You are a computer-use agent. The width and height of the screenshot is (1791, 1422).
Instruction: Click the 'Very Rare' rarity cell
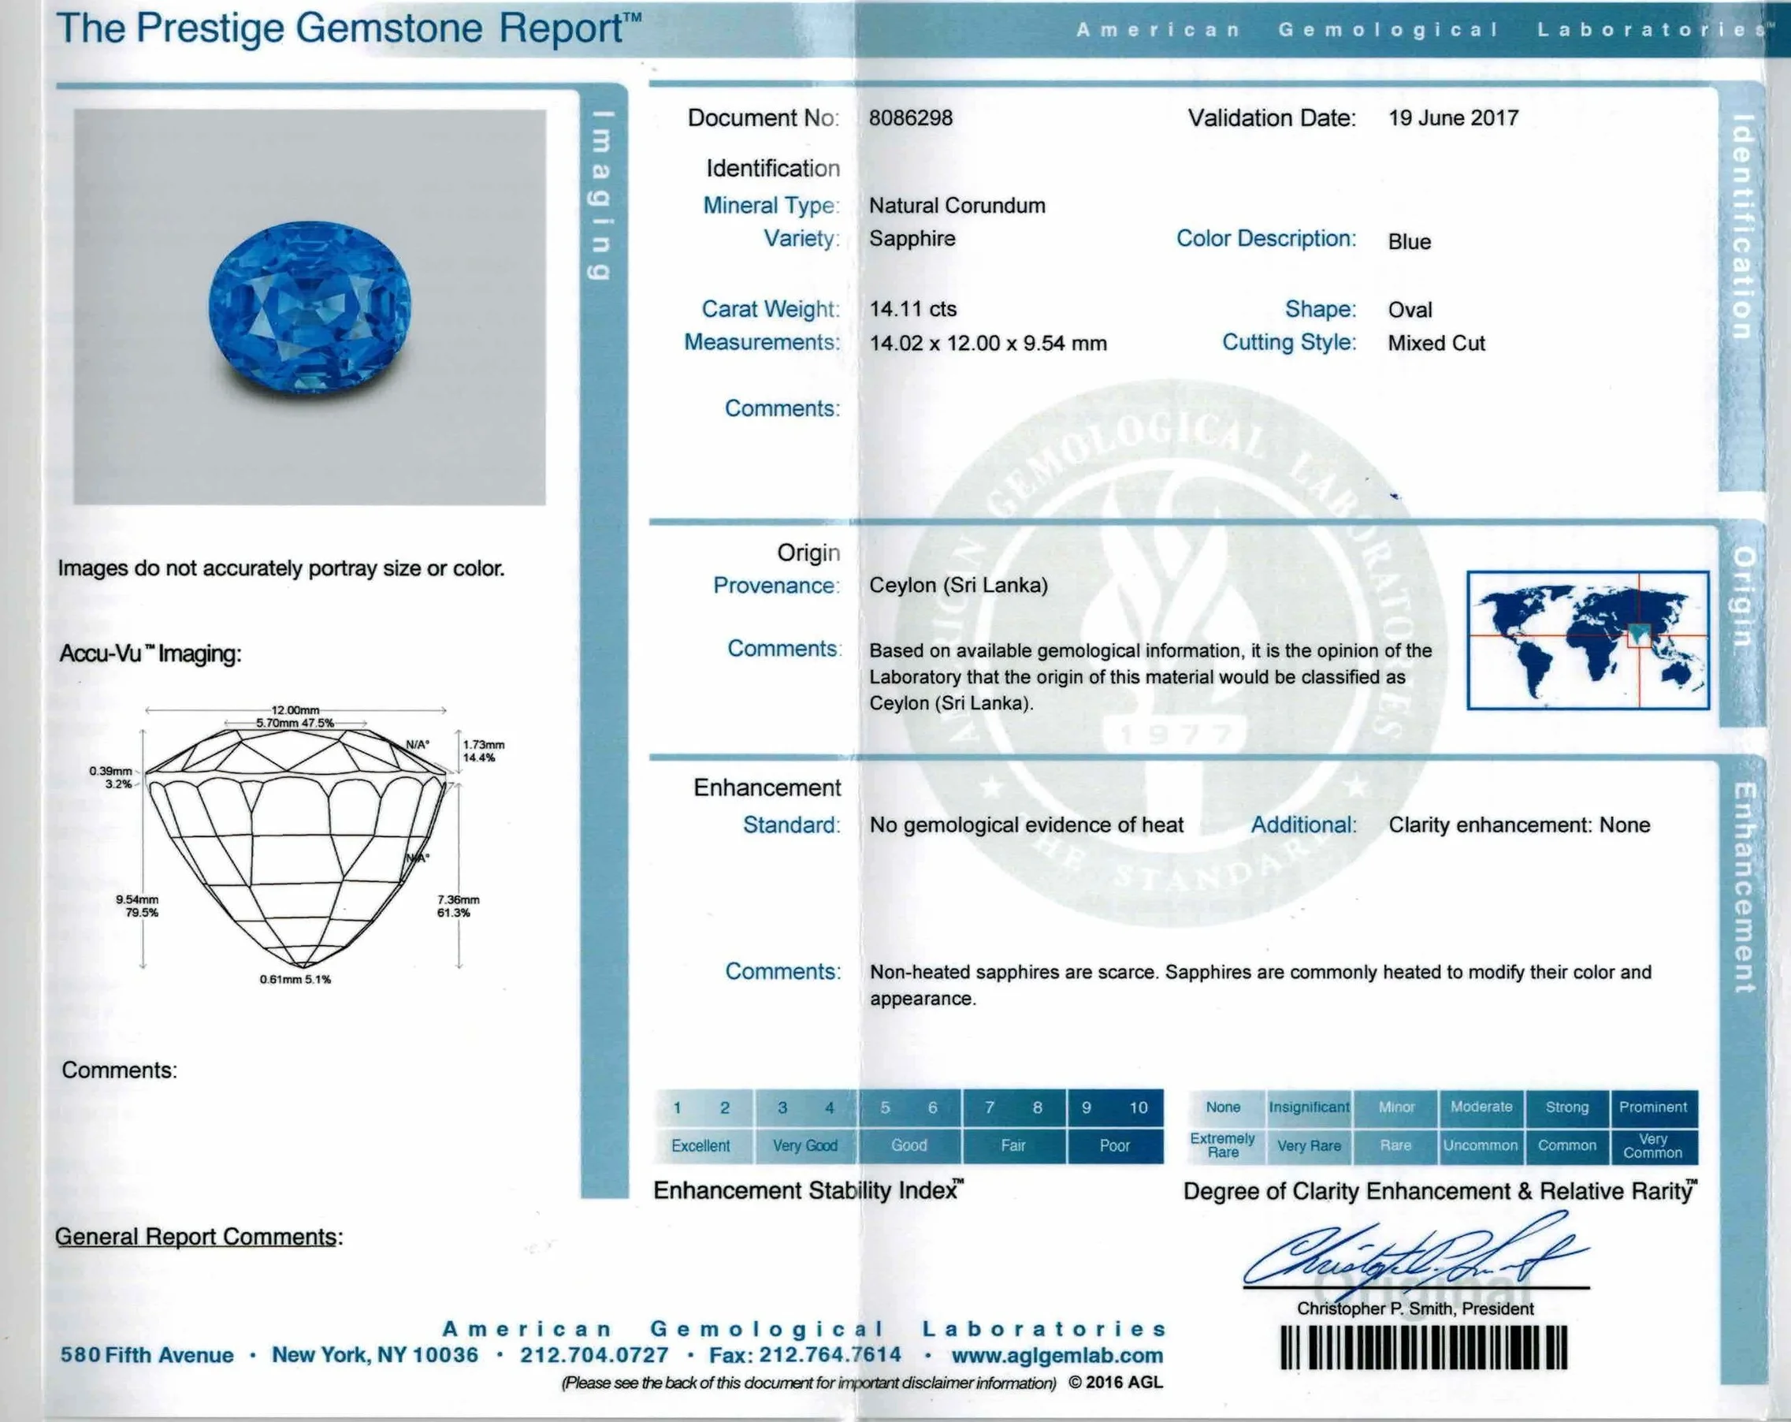pos(1310,1146)
